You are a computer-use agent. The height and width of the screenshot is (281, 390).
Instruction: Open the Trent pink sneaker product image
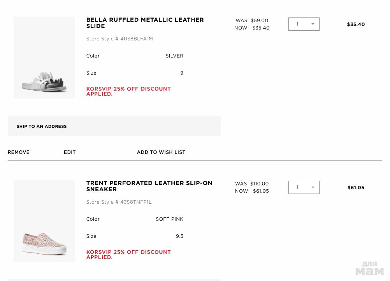point(44,221)
